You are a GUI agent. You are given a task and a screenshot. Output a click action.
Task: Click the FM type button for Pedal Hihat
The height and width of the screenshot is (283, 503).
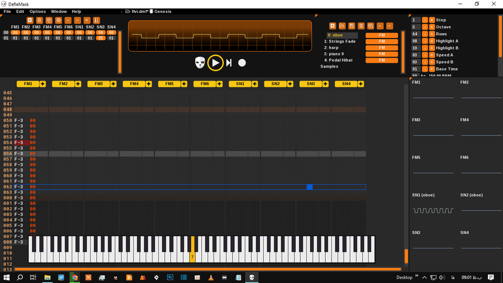tap(382, 60)
